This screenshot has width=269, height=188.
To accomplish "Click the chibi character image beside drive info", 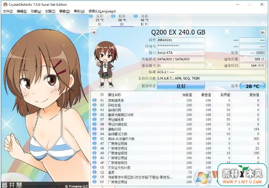I will point(105,64).
